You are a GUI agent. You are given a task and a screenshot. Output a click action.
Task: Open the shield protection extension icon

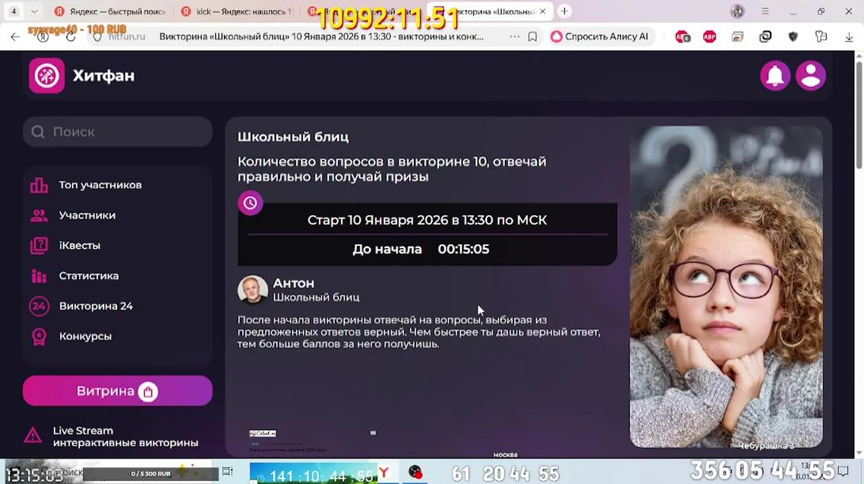[x=793, y=37]
